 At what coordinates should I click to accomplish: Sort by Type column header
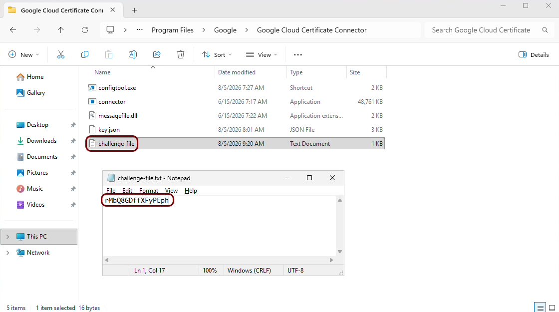[296, 72]
